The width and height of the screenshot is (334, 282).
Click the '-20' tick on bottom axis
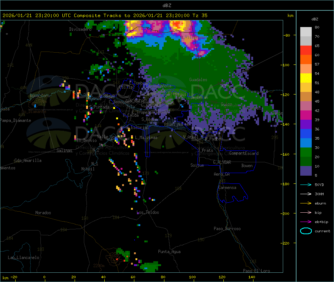point(14,277)
